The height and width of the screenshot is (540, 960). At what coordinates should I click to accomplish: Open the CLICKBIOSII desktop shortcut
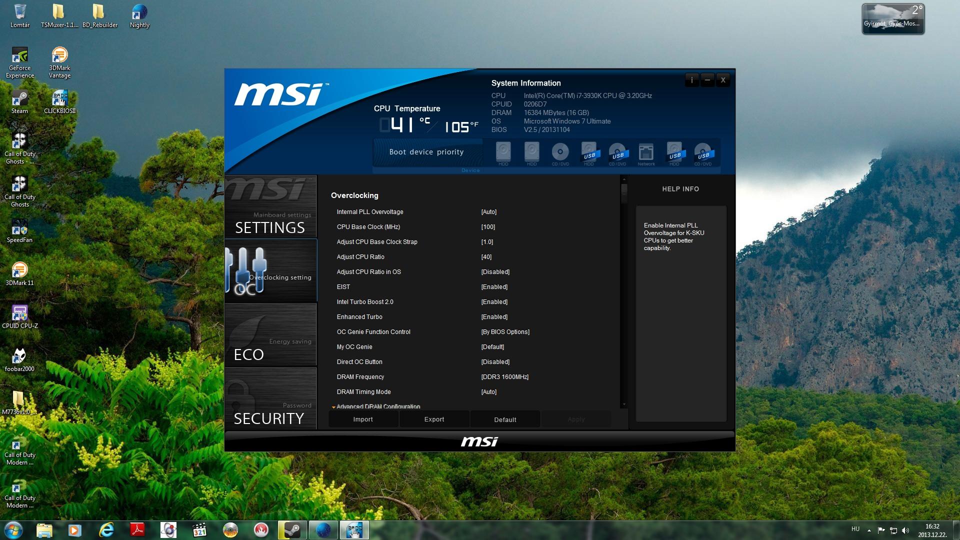[x=59, y=102]
